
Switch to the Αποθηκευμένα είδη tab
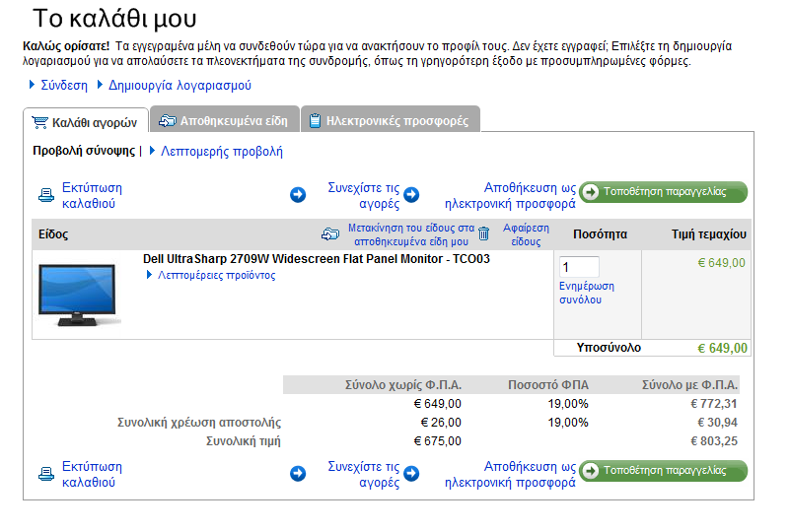point(225,119)
